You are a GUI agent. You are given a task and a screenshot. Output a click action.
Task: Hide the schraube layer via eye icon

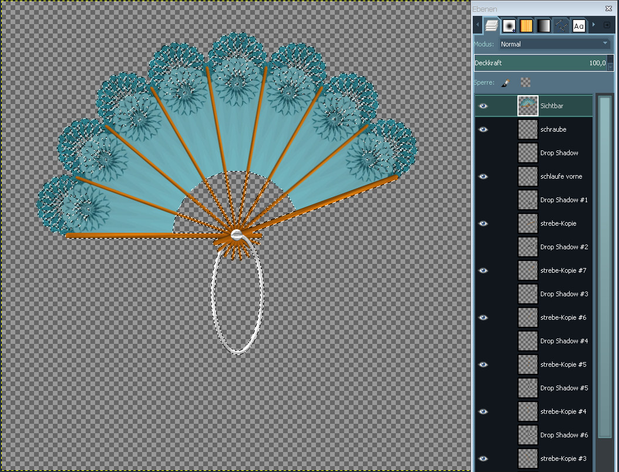[x=483, y=130]
